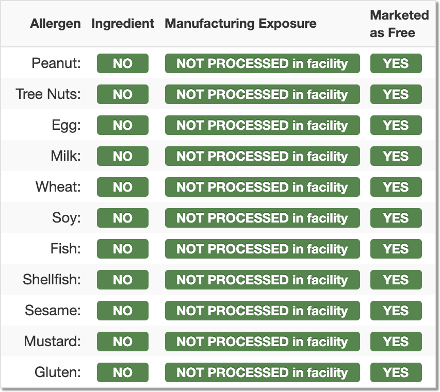Click the Tree Nuts NOT PROCESSED badge
Screen dimensions: 440x392
pyautogui.click(x=262, y=94)
